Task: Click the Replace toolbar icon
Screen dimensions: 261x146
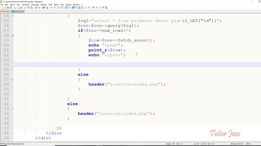Action: tap(47, 8)
